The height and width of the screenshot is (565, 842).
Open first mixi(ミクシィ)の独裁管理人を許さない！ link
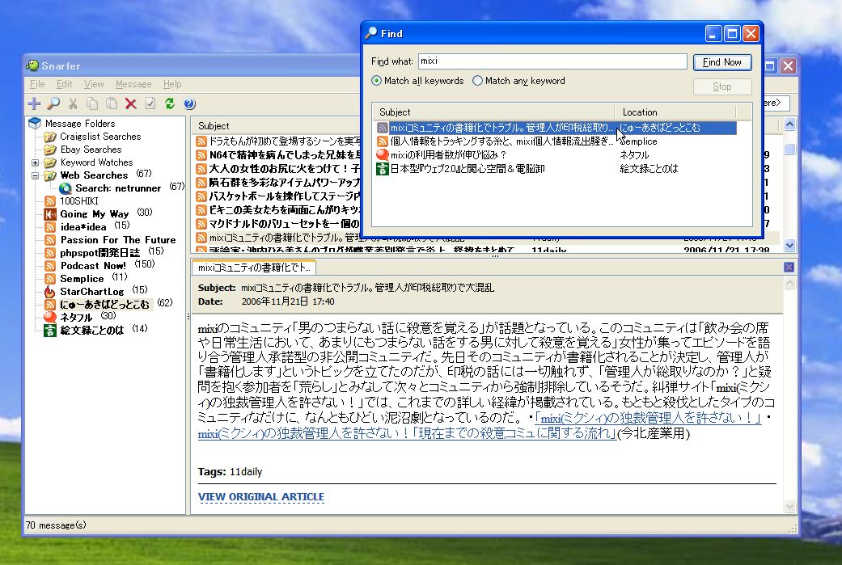coord(648,418)
